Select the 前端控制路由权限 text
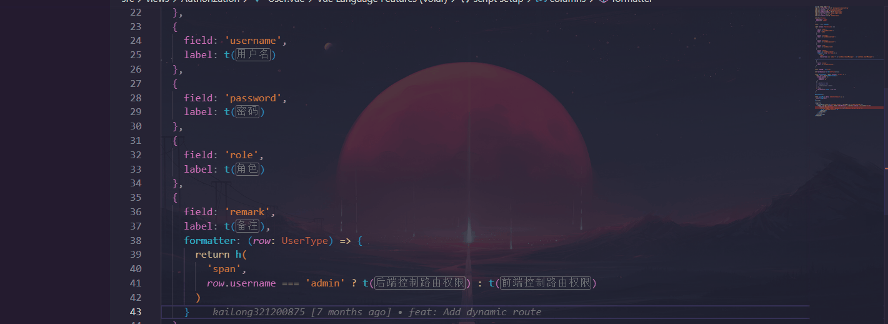 tap(546, 283)
